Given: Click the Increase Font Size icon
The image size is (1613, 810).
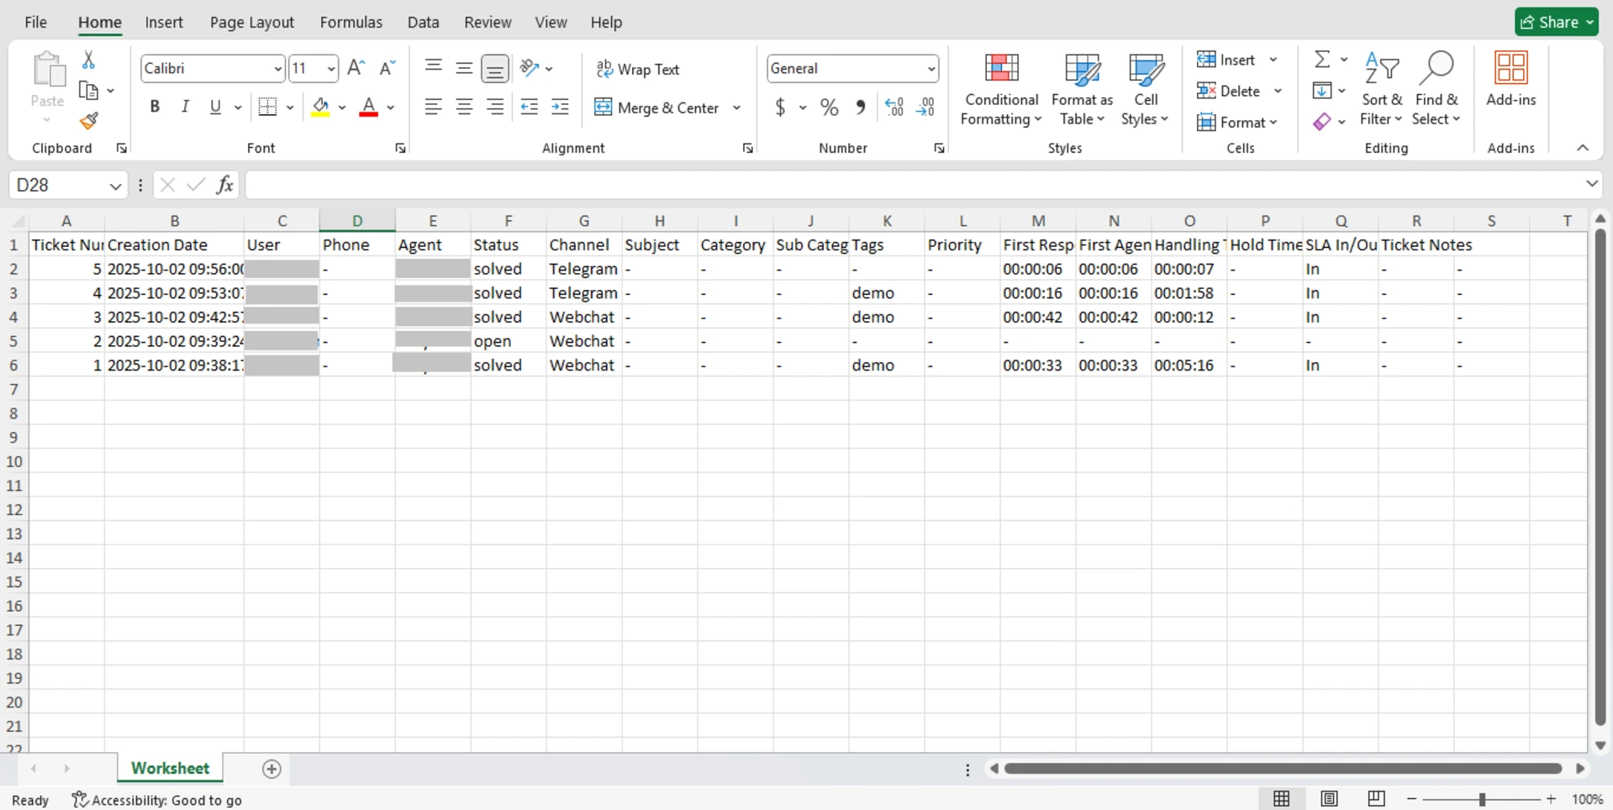Looking at the screenshot, I should point(356,68).
